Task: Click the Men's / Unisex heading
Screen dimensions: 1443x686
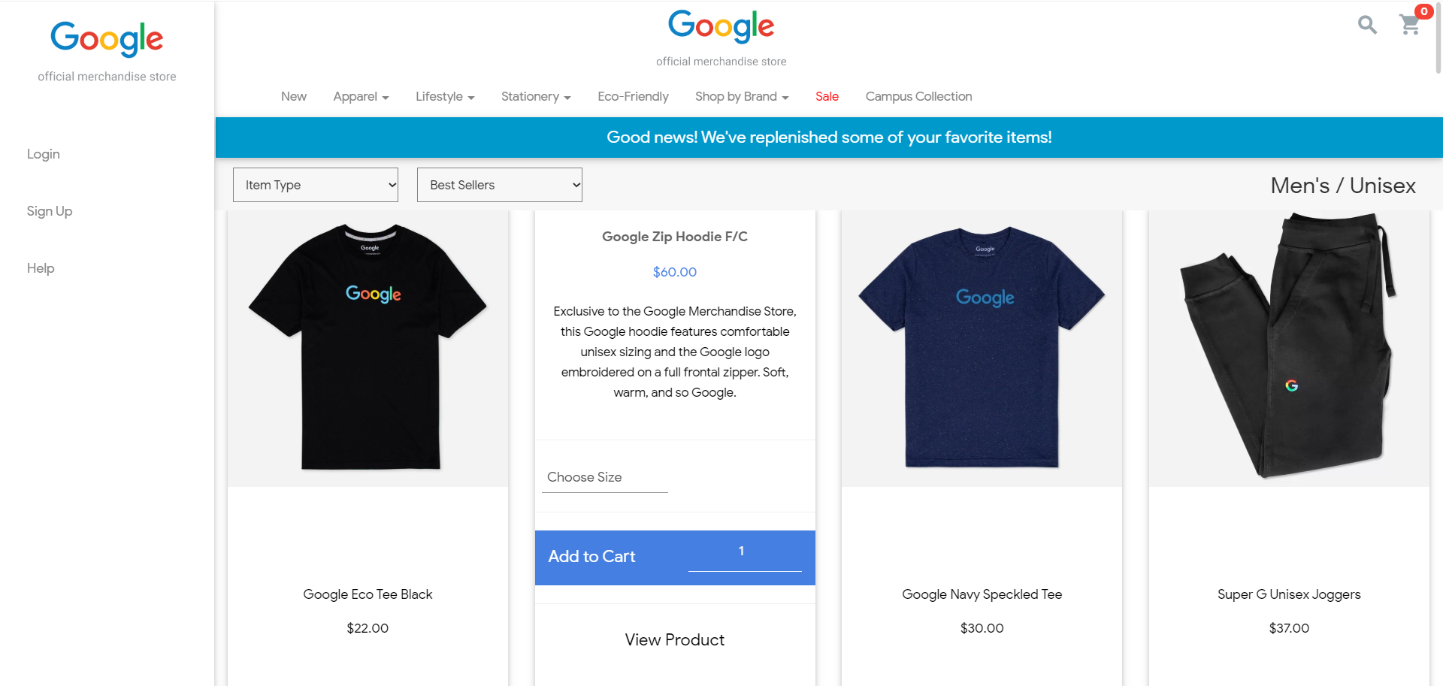Action: click(x=1343, y=186)
